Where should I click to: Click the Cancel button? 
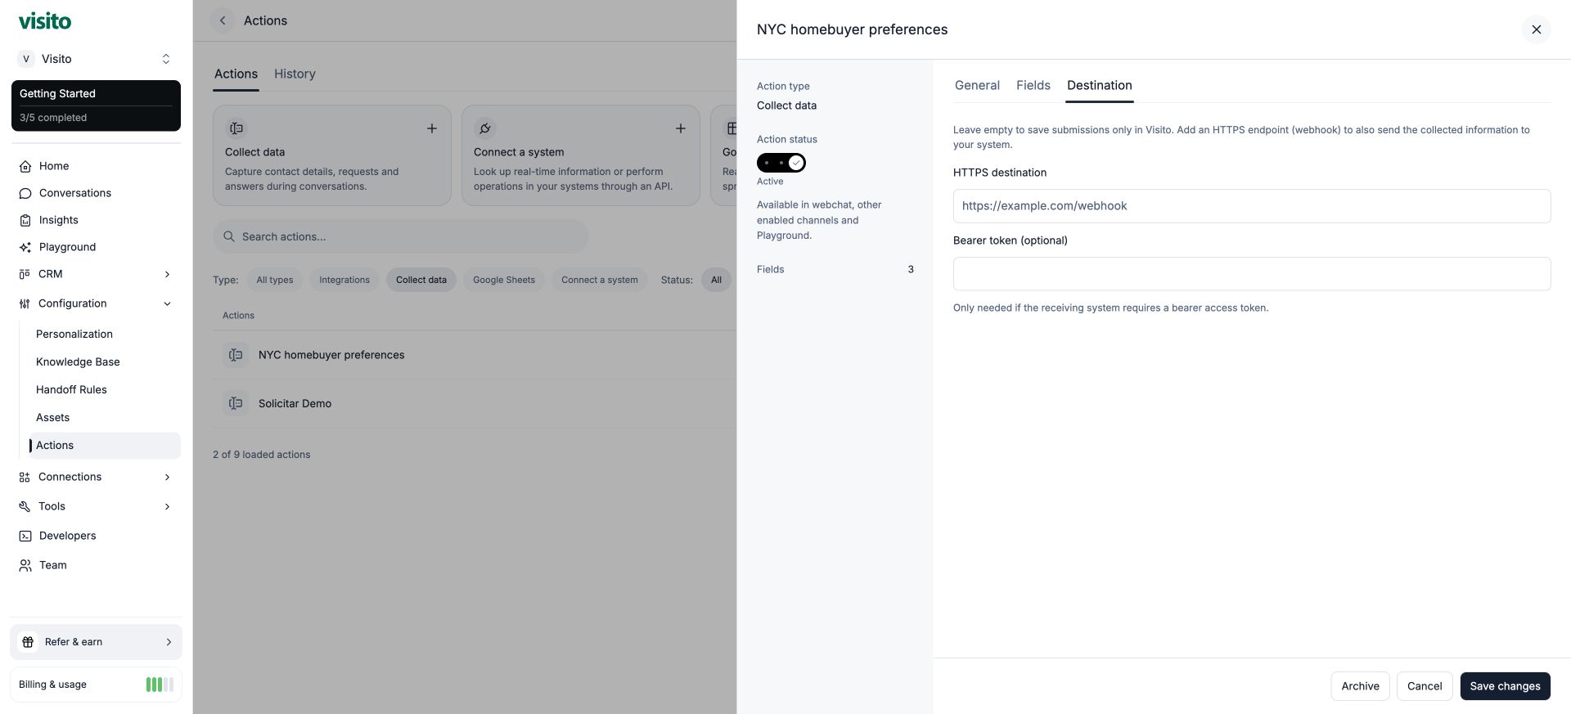coord(1425,686)
